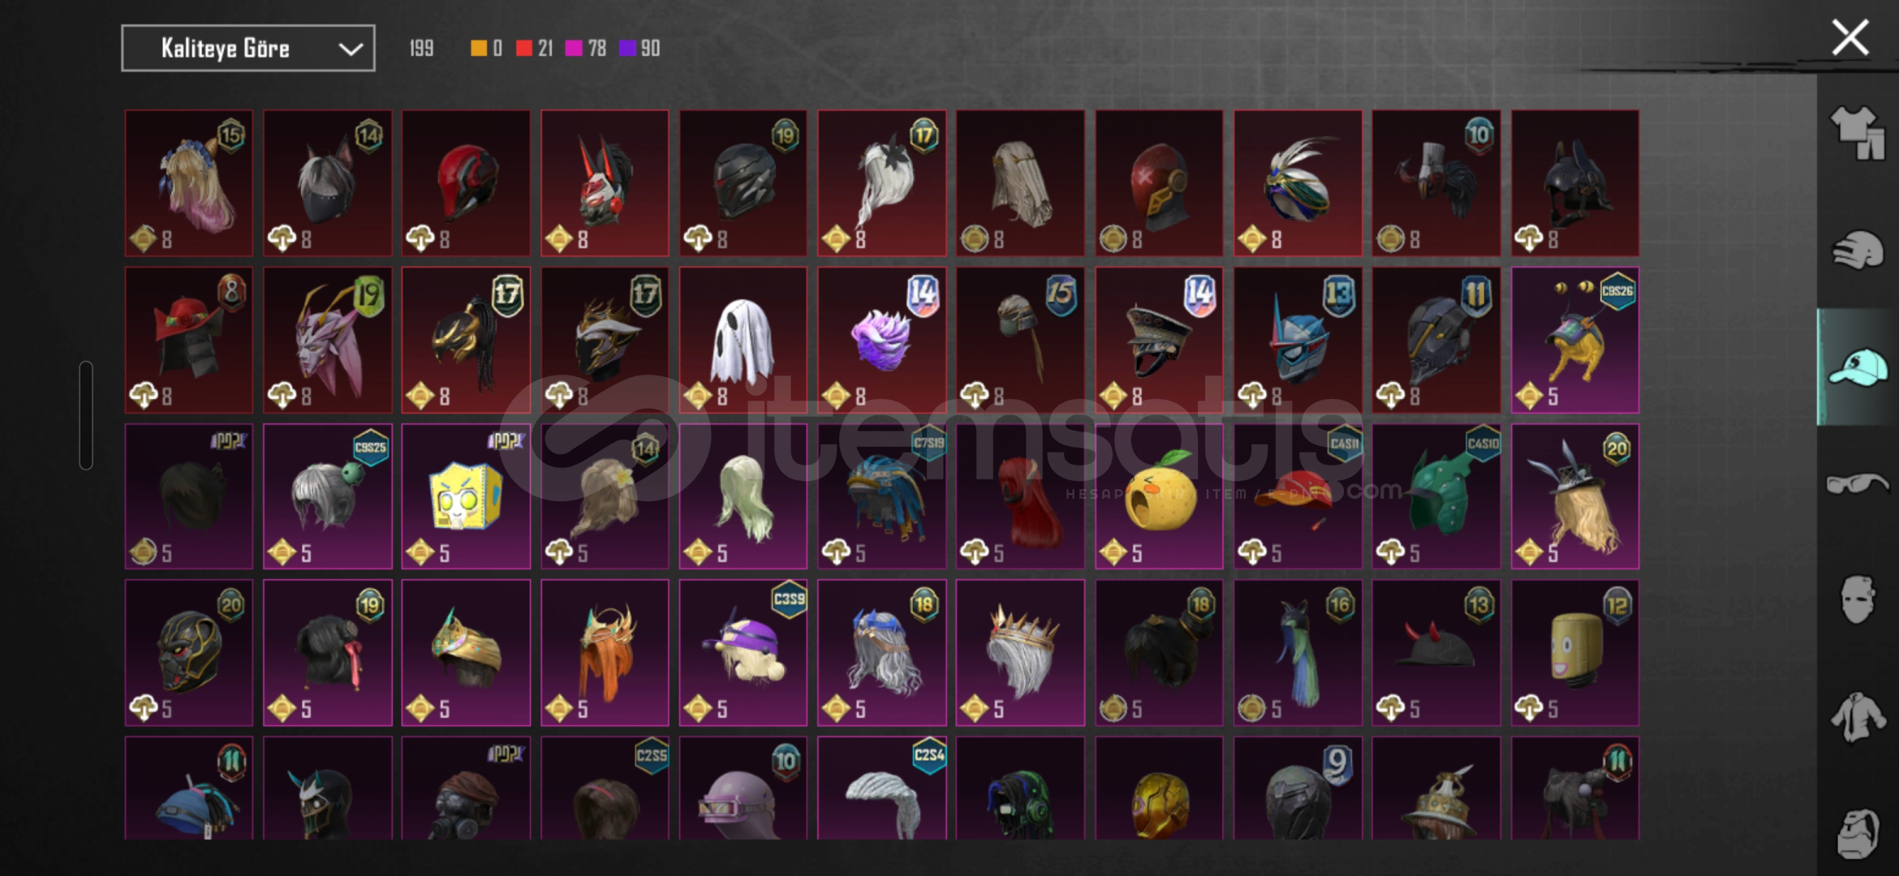
Task: Filter by red quality count 21
Action: pos(534,49)
